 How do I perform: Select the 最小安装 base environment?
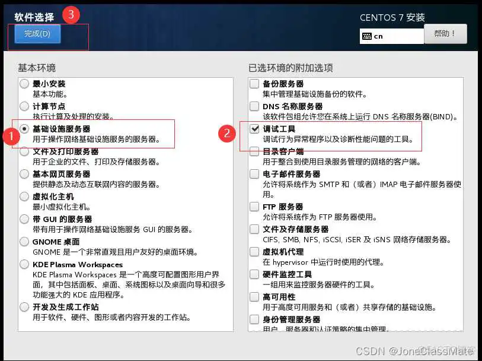pos(24,84)
